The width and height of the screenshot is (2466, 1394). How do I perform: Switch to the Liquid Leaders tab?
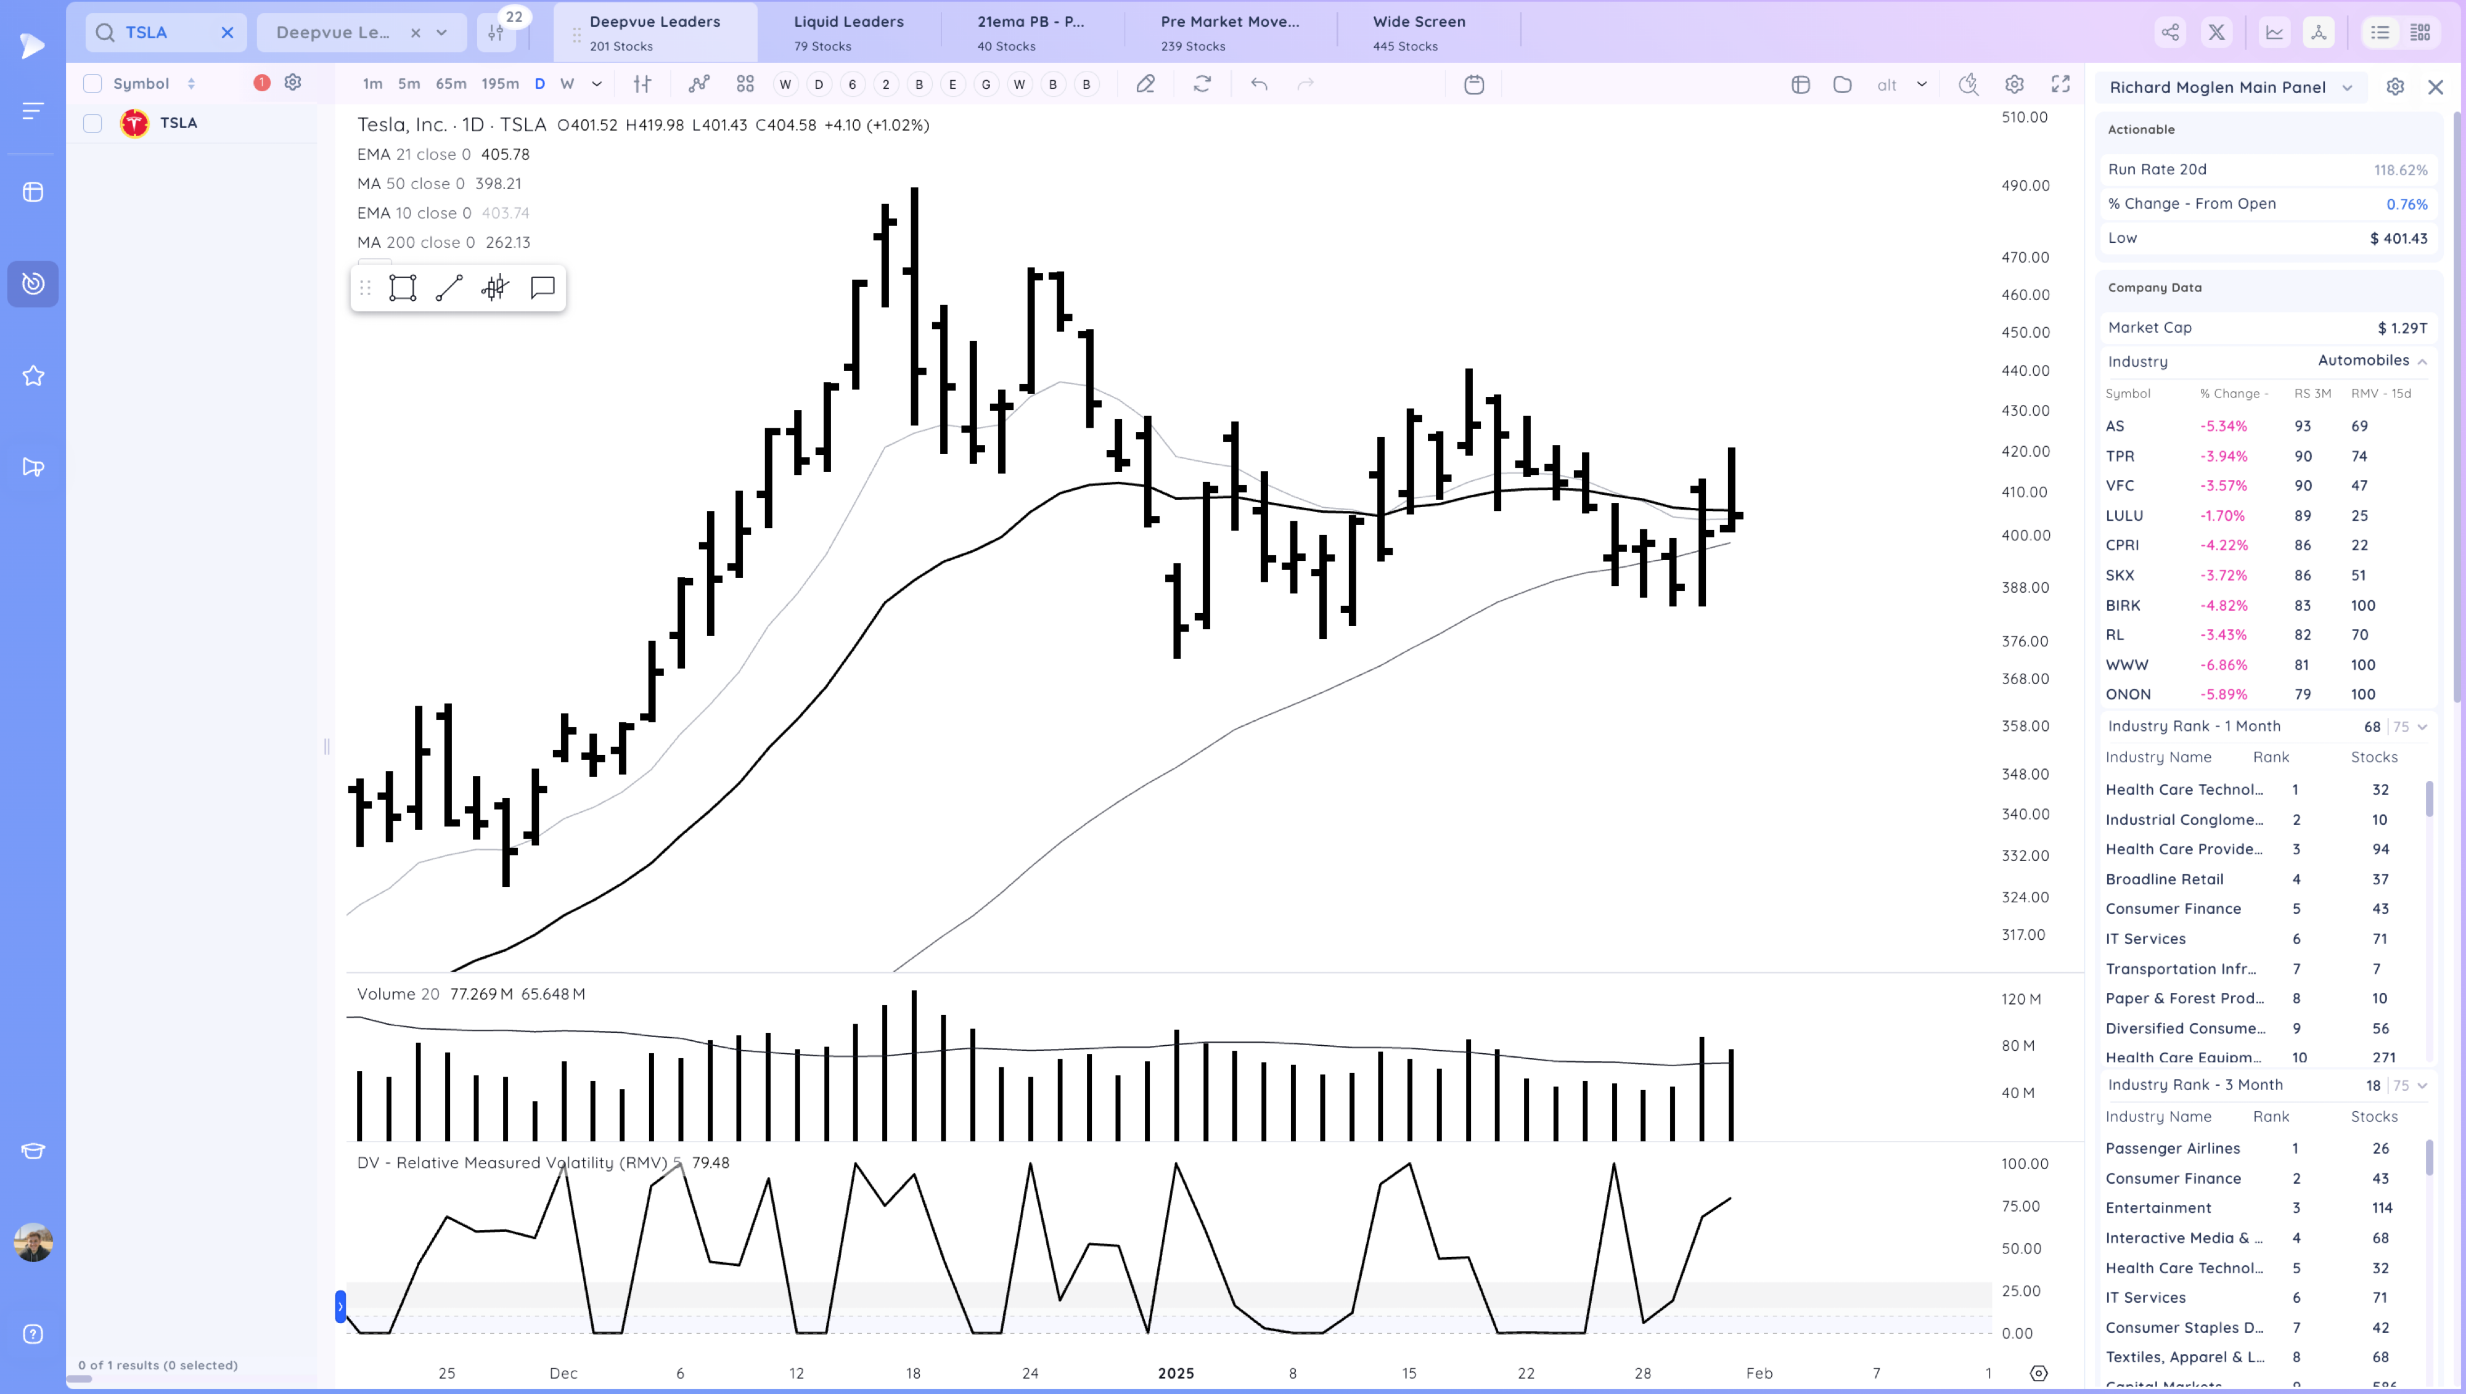[848, 31]
